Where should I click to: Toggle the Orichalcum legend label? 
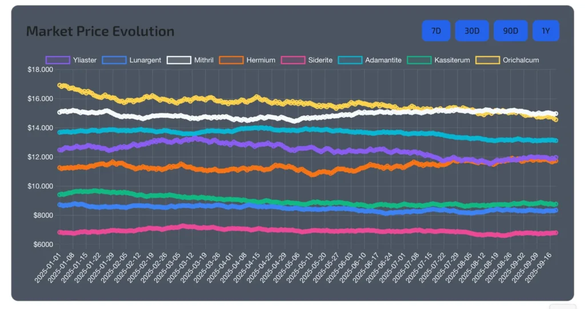click(520, 60)
